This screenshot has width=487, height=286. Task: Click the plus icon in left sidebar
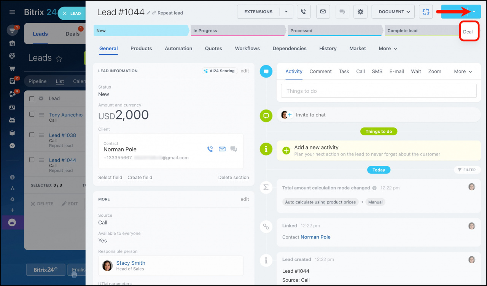[12, 210]
